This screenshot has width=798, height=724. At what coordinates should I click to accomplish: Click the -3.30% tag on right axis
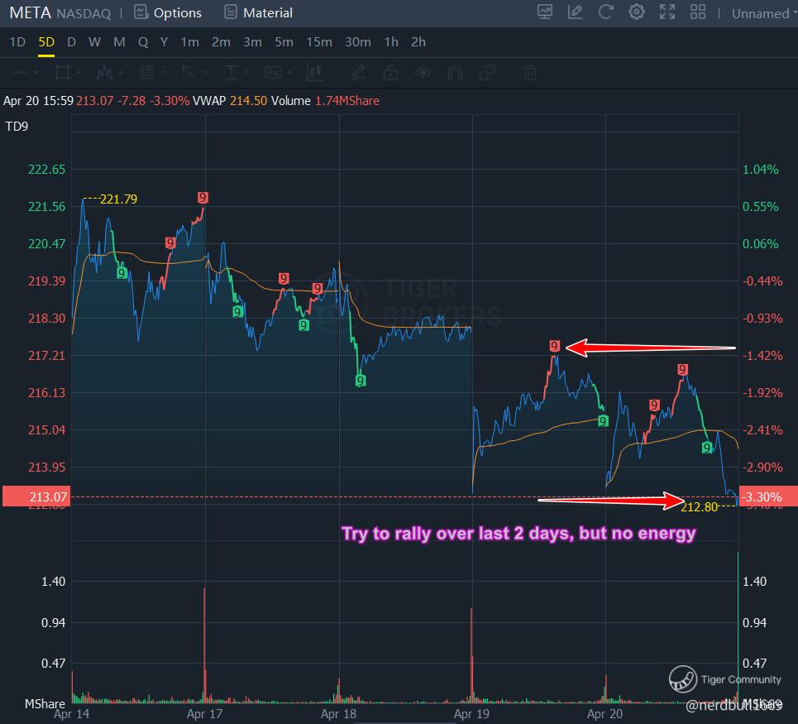click(768, 496)
